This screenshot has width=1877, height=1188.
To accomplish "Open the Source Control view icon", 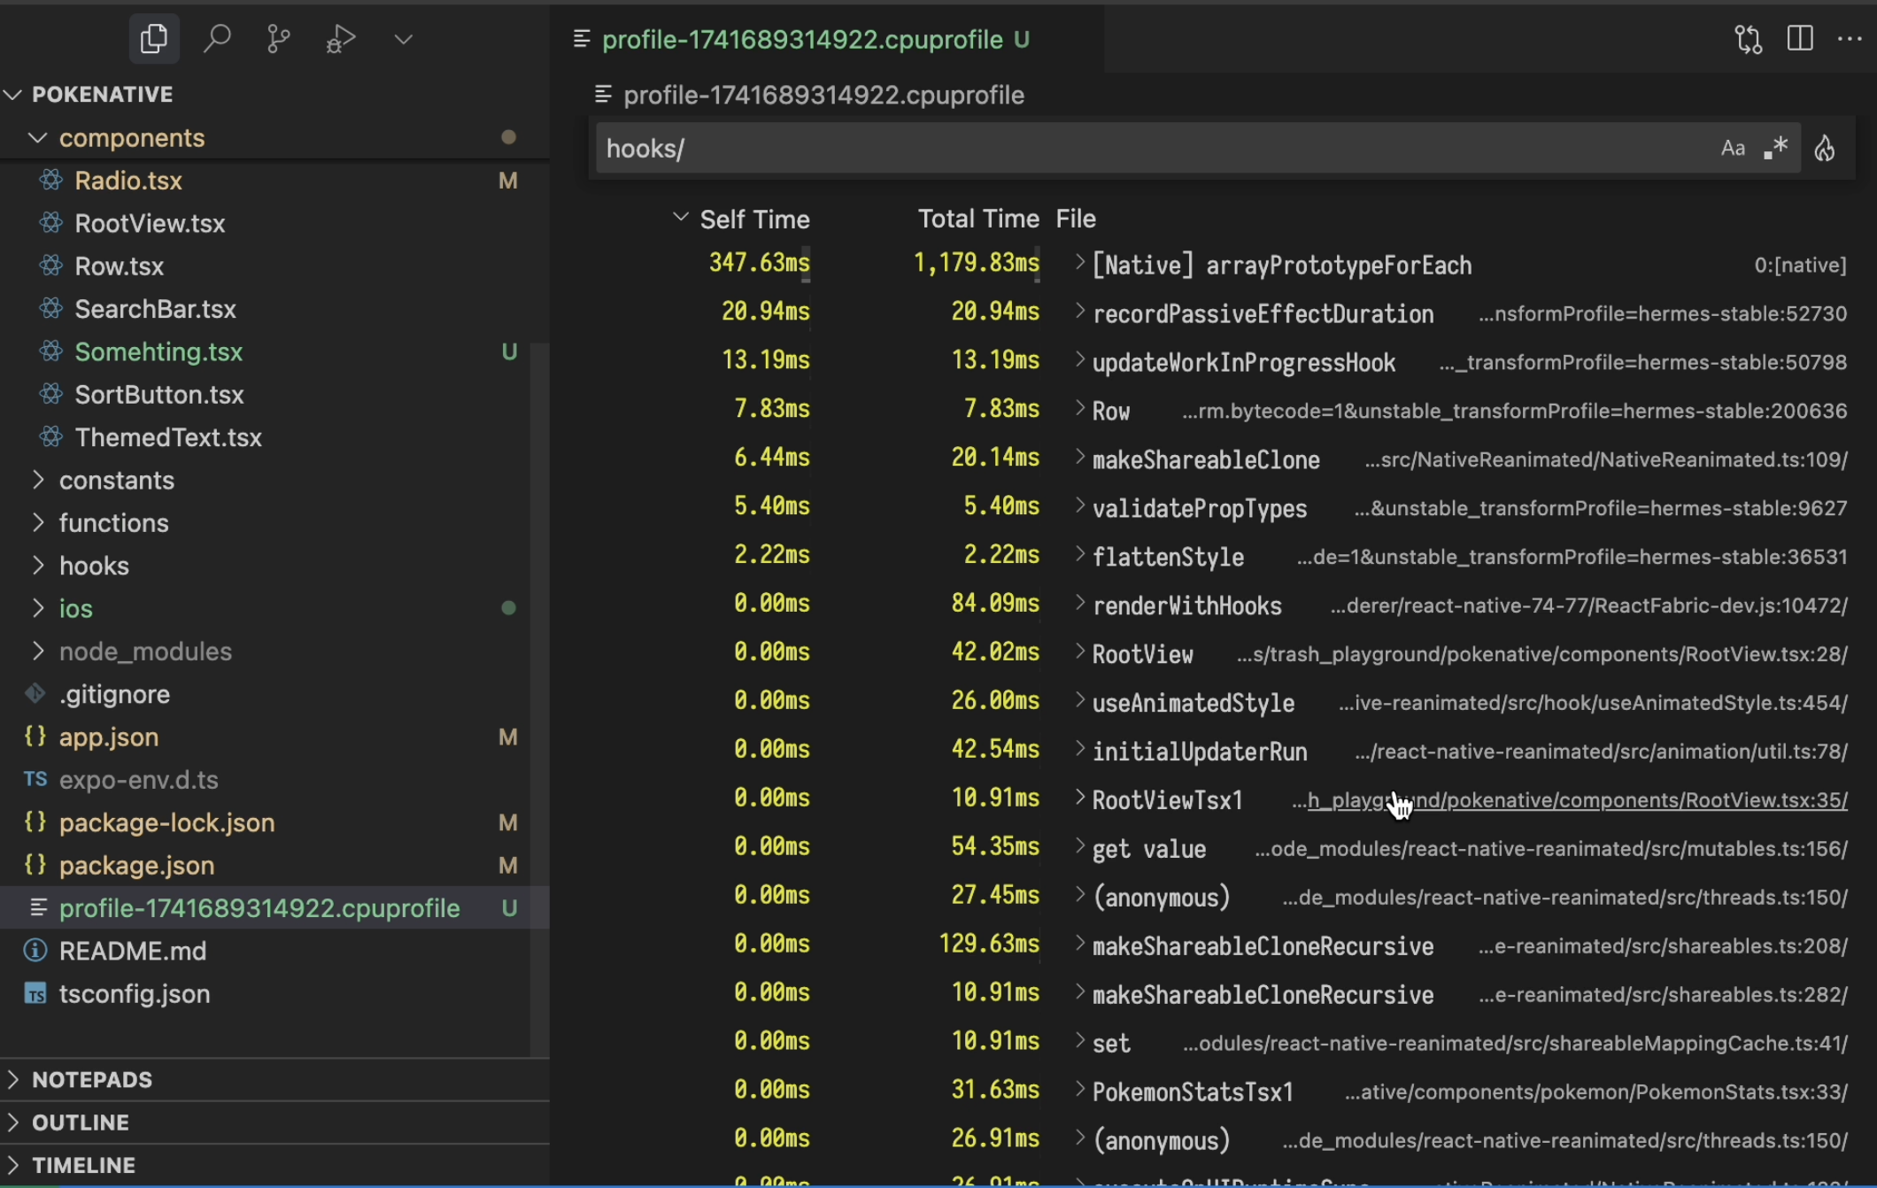I will [278, 39].
